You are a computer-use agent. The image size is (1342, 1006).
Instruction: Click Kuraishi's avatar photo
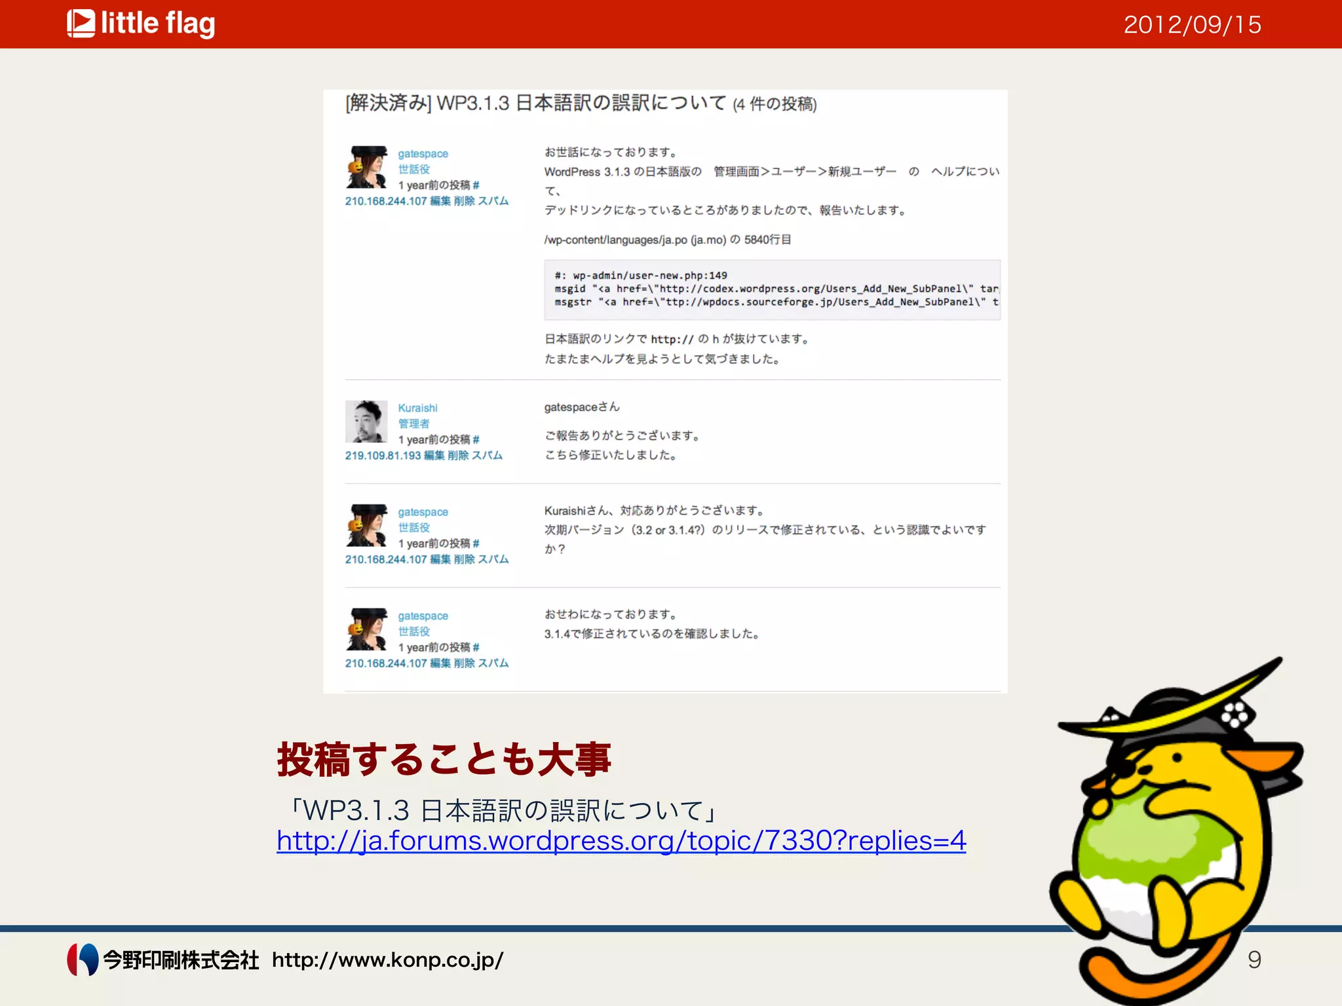tap(366, 422)
